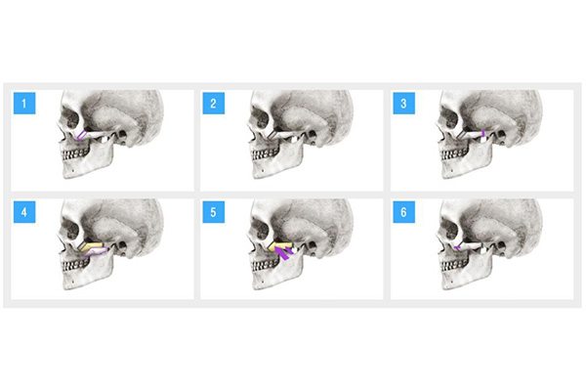
Task: Open the skull image in panel 1
Action: (x=111, y=134)
